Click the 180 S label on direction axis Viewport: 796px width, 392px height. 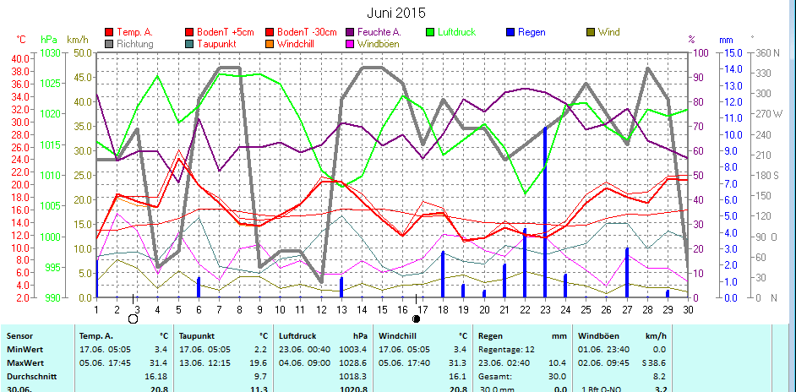coord(767,175)
